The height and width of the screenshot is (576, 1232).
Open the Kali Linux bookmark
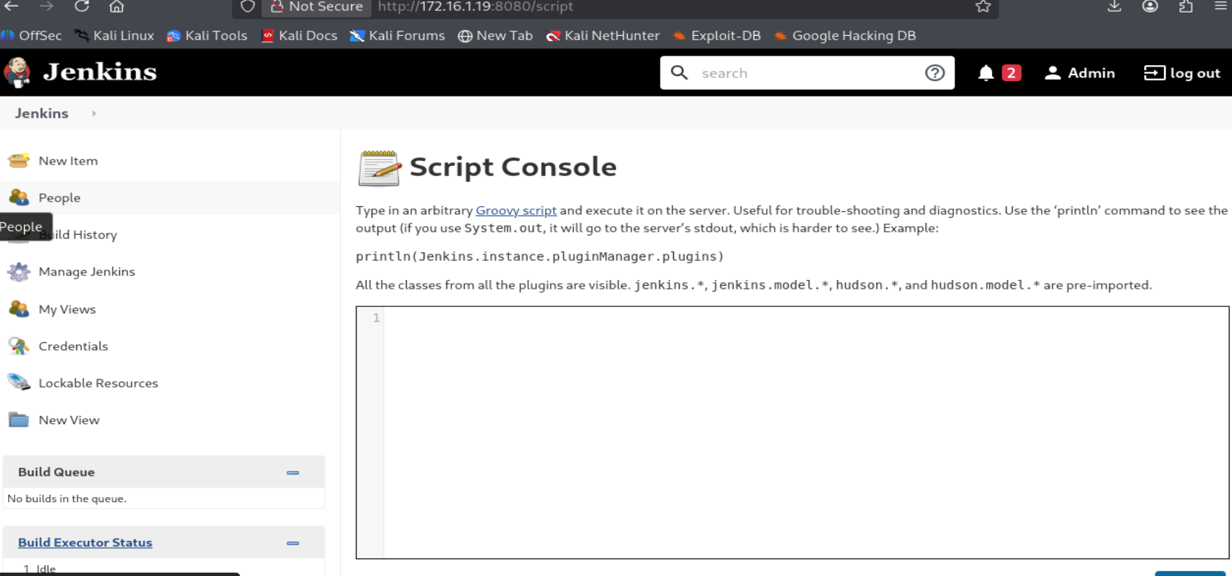(115, 35)
